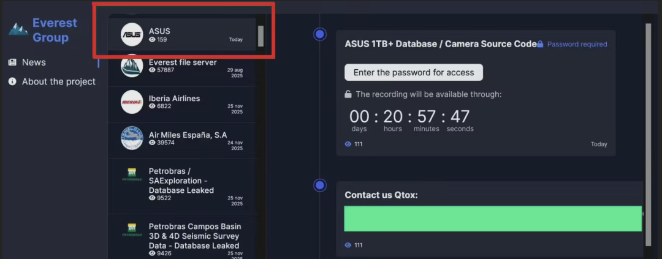
Task: Click the Password required label
Action: point(577,44)
